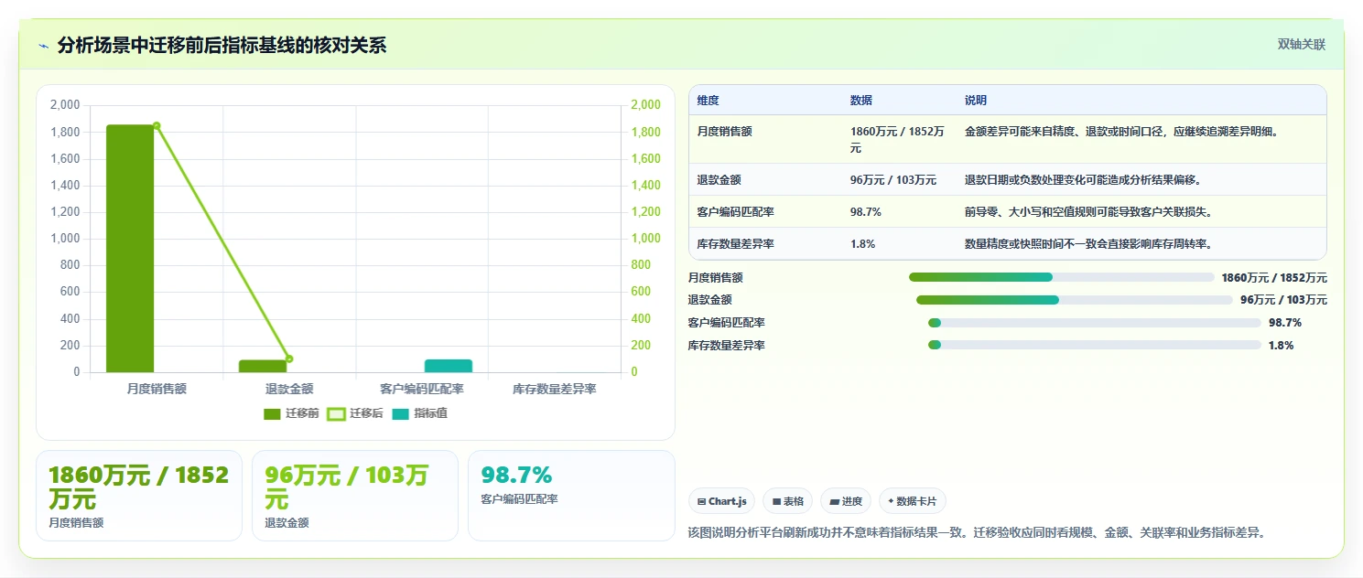
Task: Select the Chart.js tag chip
Action: coord(721,501)
